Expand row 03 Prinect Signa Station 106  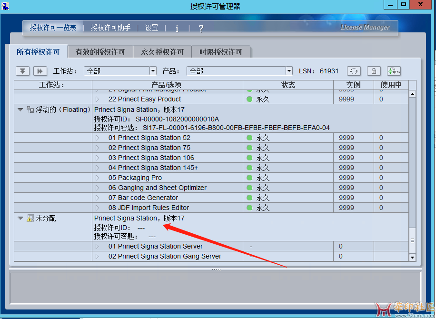tap(97, 158)
